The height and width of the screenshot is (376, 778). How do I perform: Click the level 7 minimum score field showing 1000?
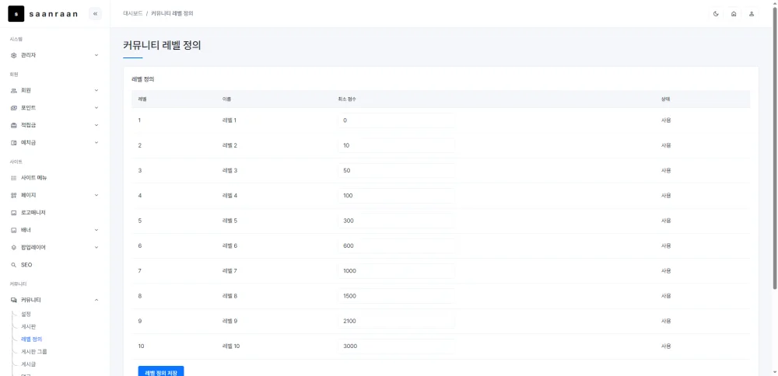pyautogui.click(x=396, y=271)
